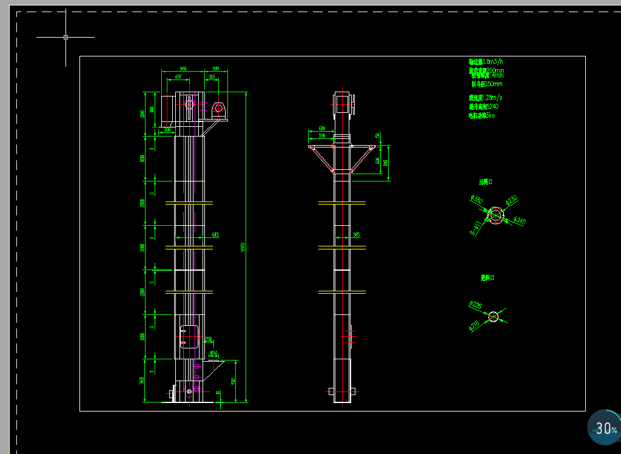621x454 pixels.
Task: Pick the 9978 overall height dimension
Action: [243, 247]
